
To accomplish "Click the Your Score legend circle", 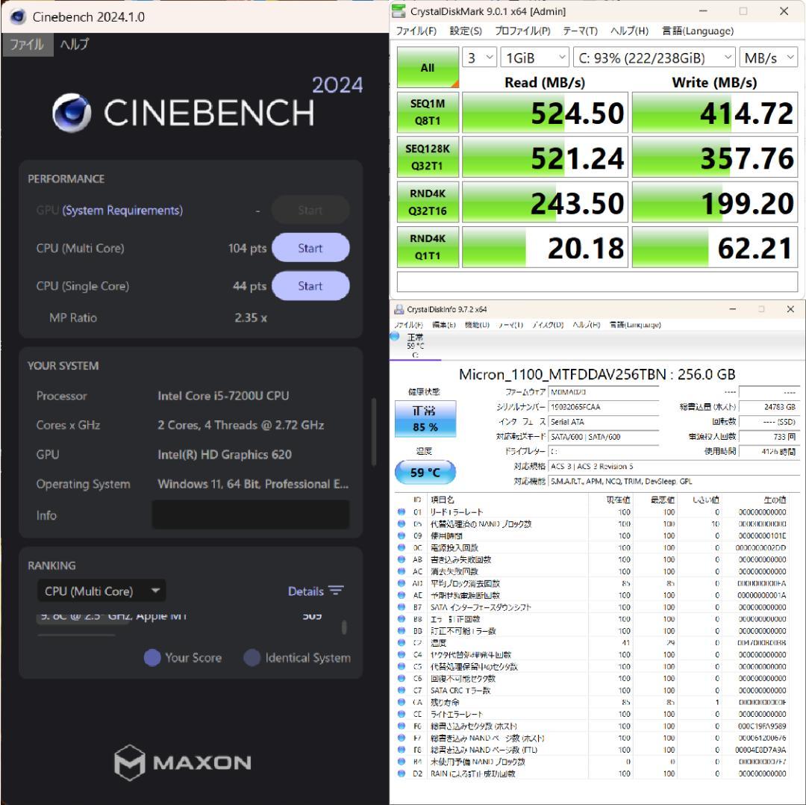I will [x=152, y=658].
